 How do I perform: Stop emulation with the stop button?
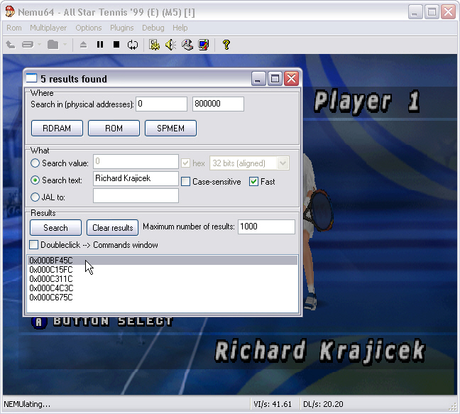click(x=116, y=45)
